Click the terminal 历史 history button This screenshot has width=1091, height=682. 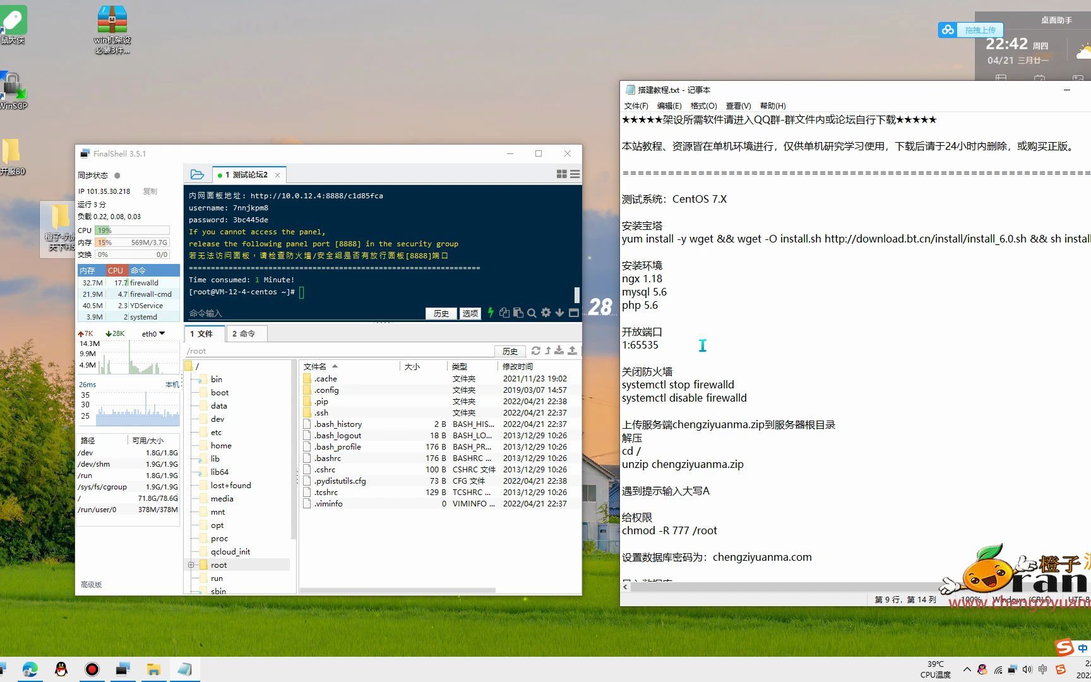point(441,313)
